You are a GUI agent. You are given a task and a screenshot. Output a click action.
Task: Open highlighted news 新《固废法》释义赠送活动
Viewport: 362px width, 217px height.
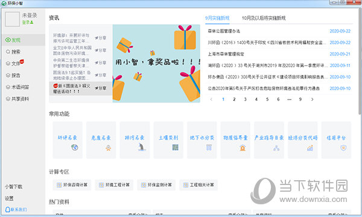pos(72,89)
